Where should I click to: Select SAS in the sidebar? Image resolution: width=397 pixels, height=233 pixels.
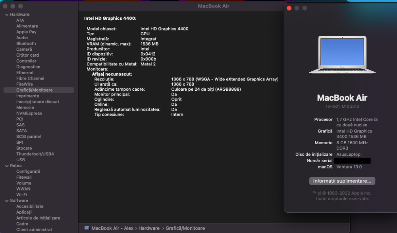[21, 125]
